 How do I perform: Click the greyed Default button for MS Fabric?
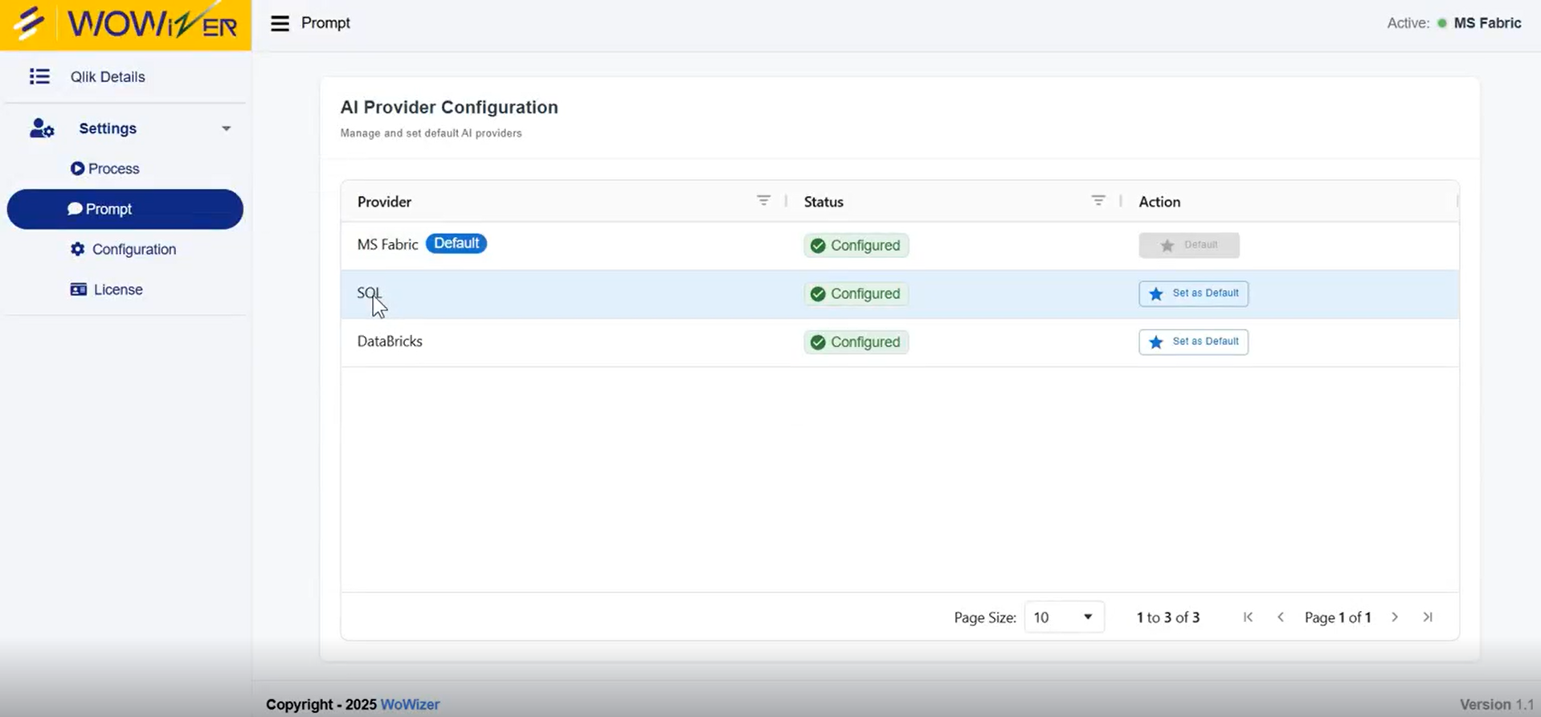pyautogui.click(x=1189, y=245)
